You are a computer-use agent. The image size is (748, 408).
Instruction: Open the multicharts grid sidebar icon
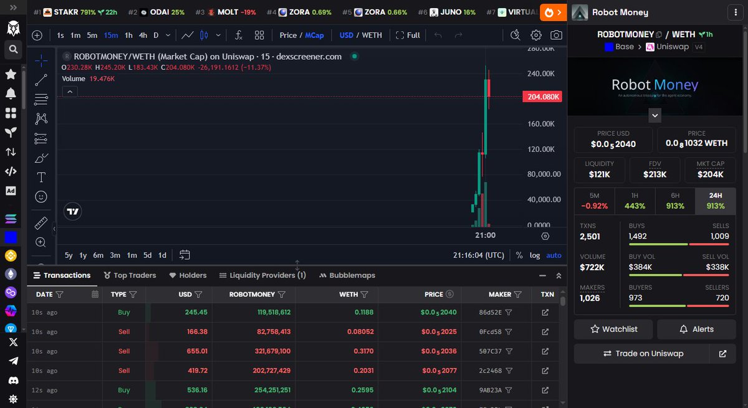[x=11, y=113]
